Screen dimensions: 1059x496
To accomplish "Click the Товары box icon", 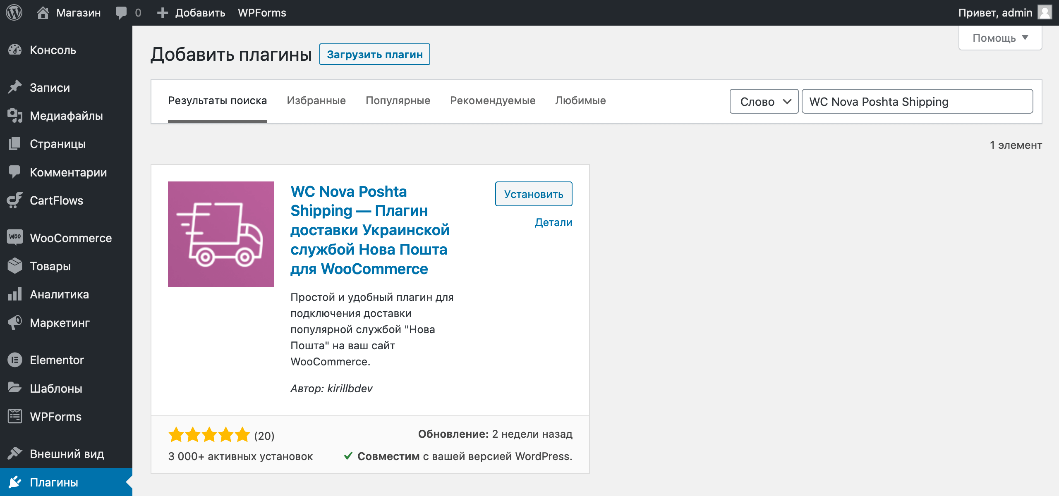I will coord(15,266).
